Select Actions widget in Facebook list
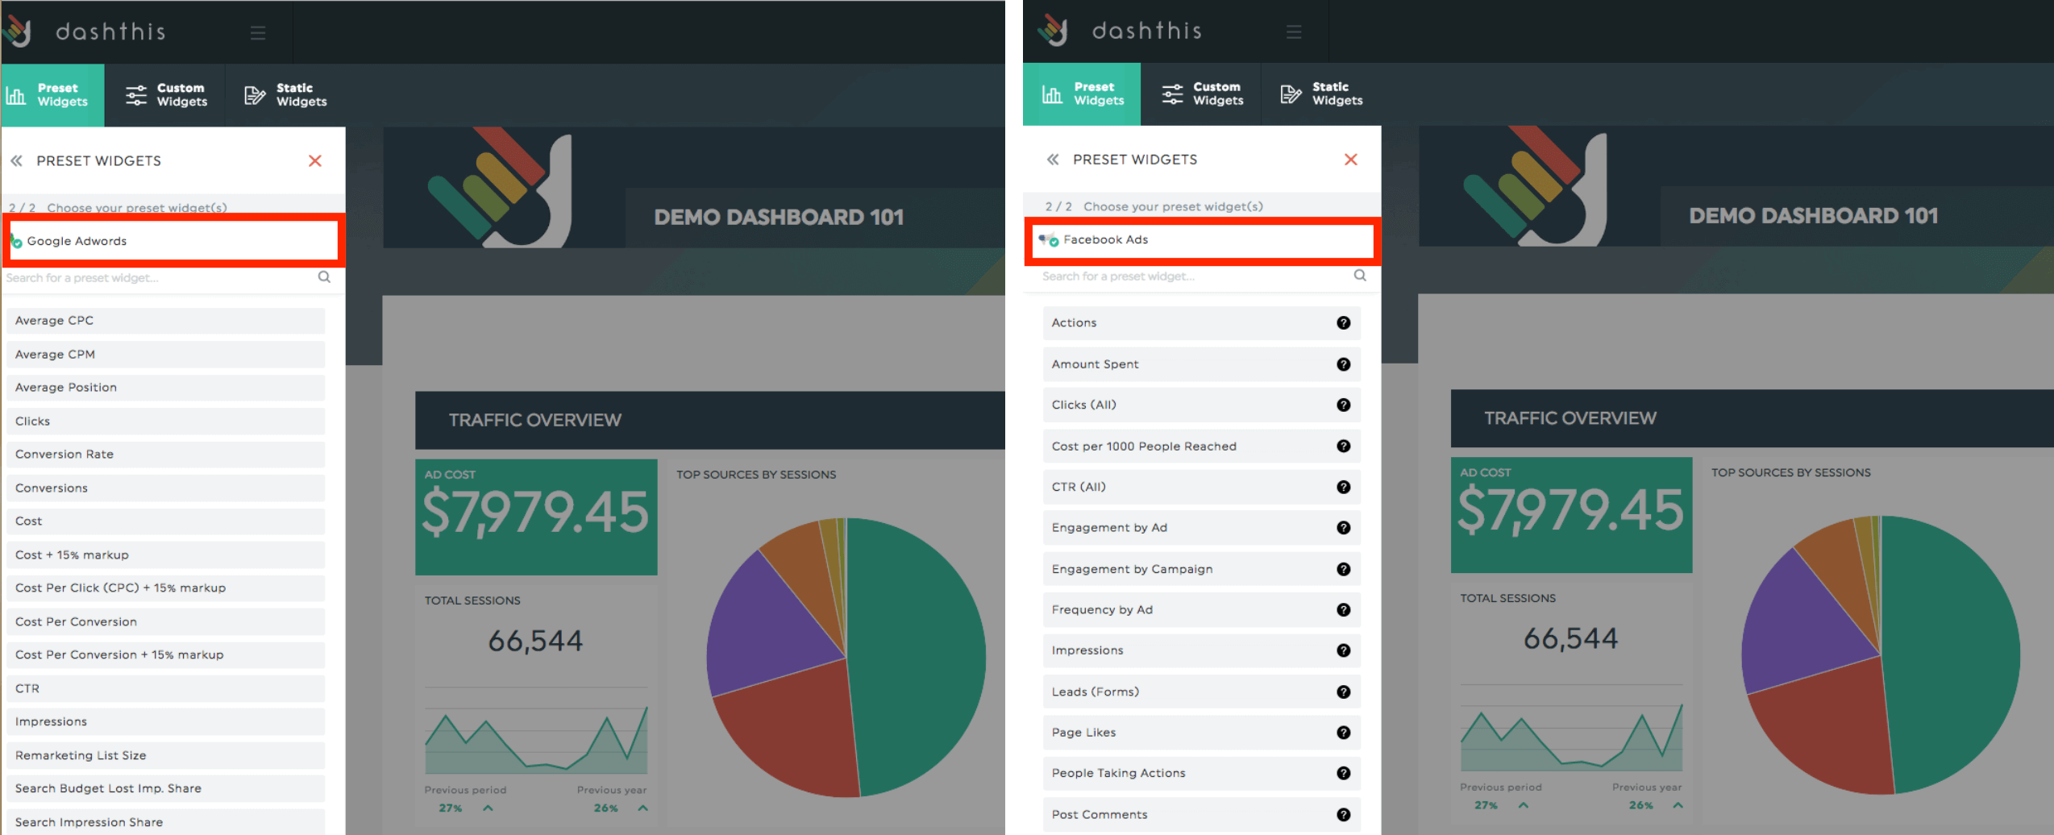The image size is (2054, 835). [x=1201, y=323]
